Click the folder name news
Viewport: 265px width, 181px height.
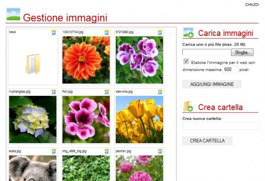click(x=12, y=32)
